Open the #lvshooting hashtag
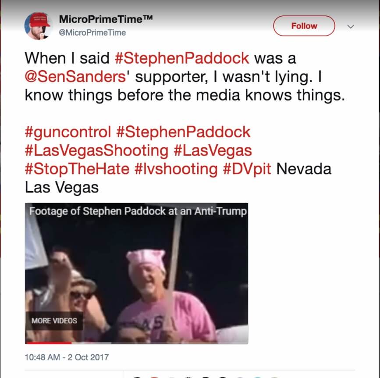 coord(176,169)
